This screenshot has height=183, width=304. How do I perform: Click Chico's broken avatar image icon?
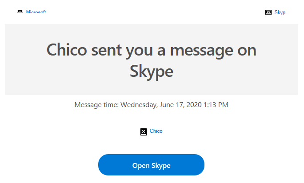click(x=144, y=131)
